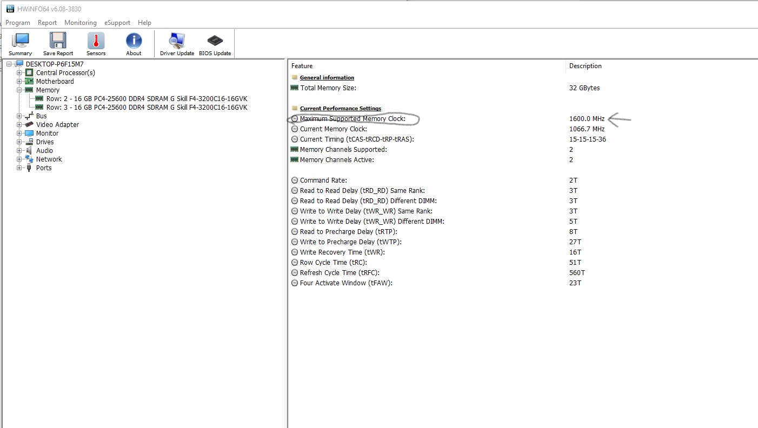Collapse the DESKTOP-P6F15M7 root node
This screenshot has width=758, height=428.
pyautogui.click(x=9, y=64)
